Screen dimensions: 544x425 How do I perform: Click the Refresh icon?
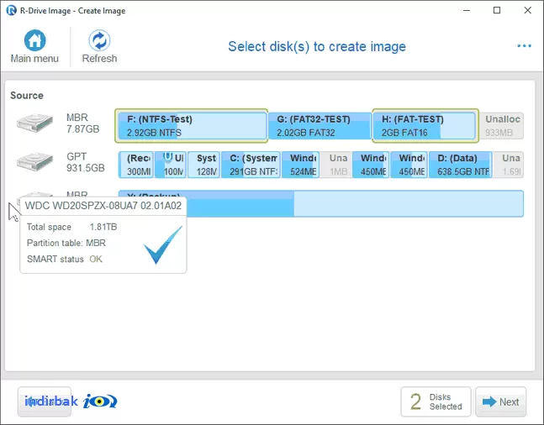coord(99,40)
